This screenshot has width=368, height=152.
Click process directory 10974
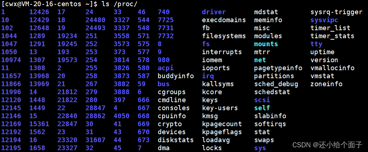click(11, 60)
